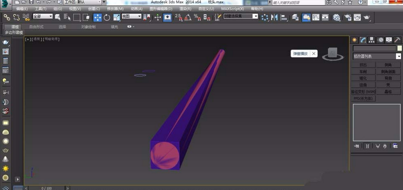
Task: Open the object color swatch
Action: pyautogui.click(x=399, y=48)
